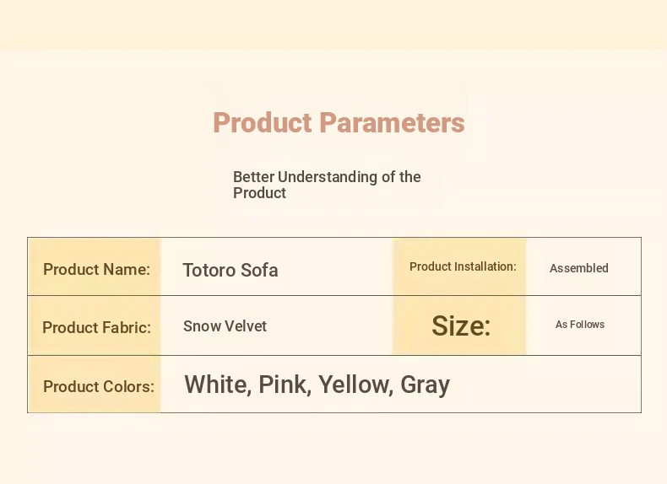Viewport: 667px width, 484px height.
Task: Select the "Snow Velvet" fabric value
Action: pos(225,326)
